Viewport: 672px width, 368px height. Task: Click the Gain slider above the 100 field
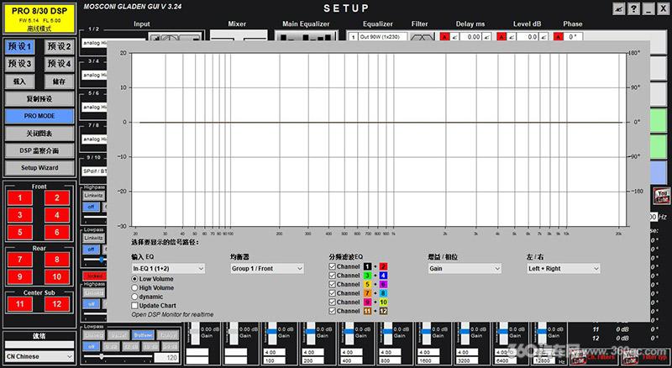click(x=271, y=334)
